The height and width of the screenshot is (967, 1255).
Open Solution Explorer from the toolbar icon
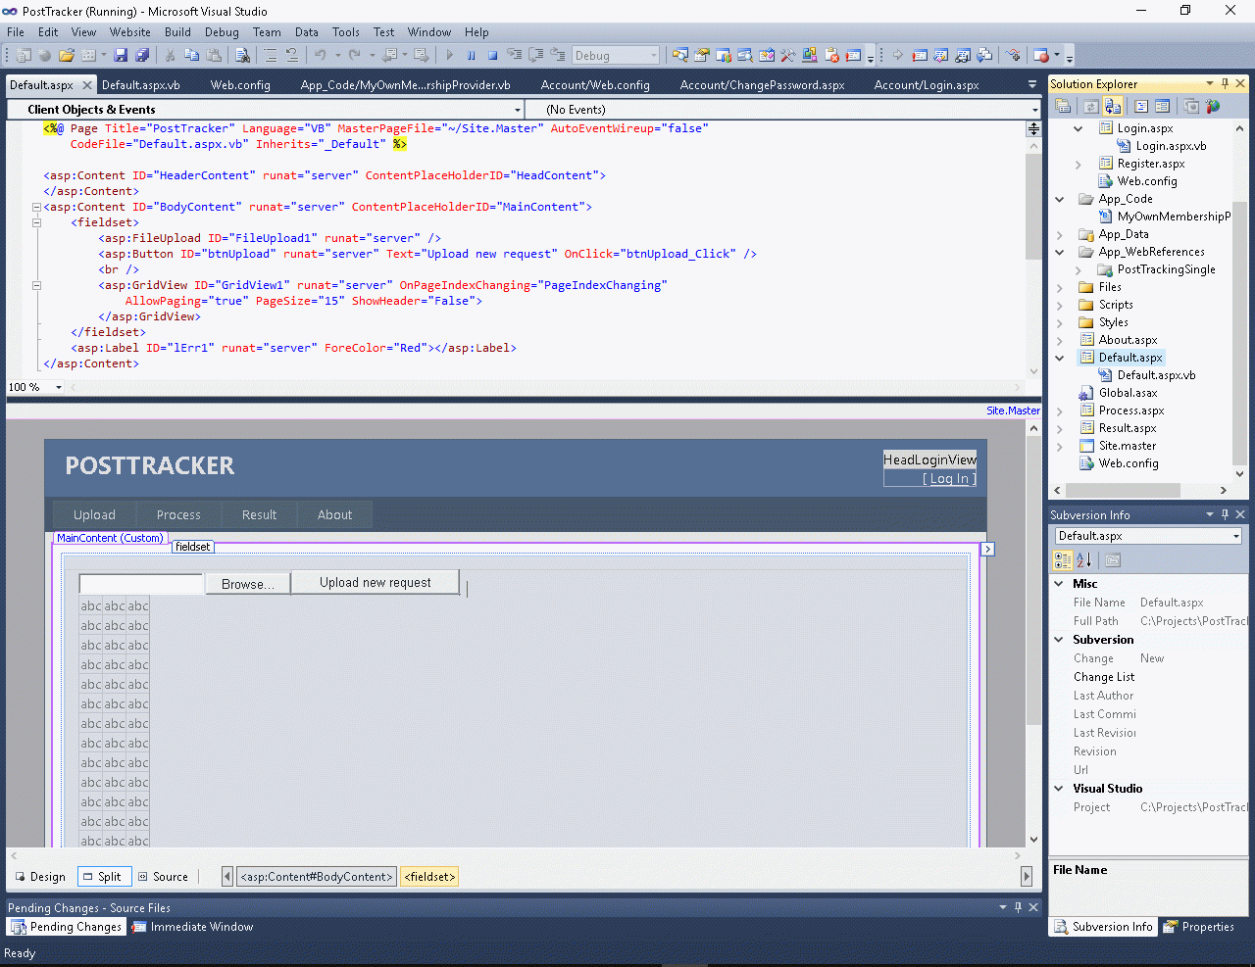point(679,56)
